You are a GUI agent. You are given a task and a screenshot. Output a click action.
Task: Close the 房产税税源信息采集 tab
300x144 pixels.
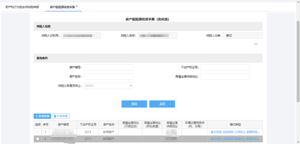coord(77,6)
